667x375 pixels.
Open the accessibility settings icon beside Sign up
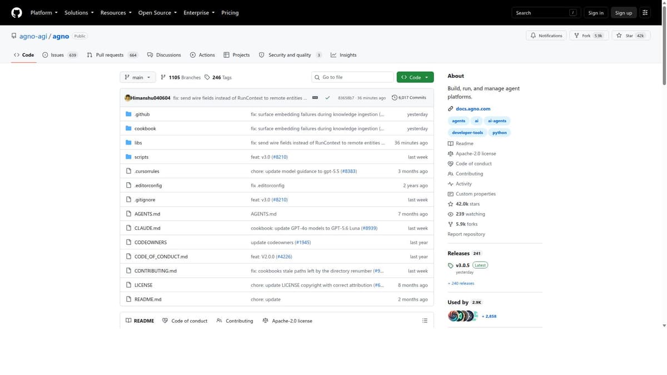(645, 13)
